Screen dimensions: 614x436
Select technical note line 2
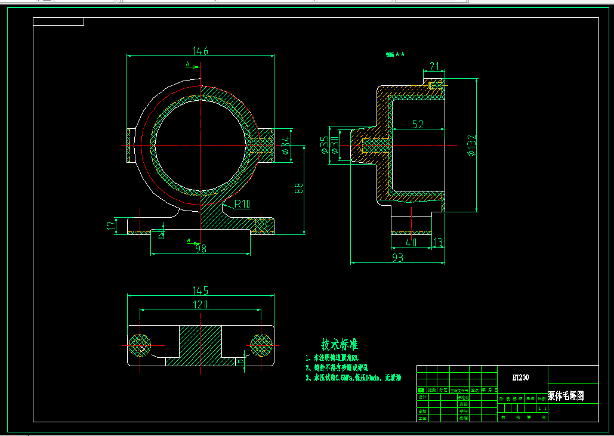tap(337, 368)
